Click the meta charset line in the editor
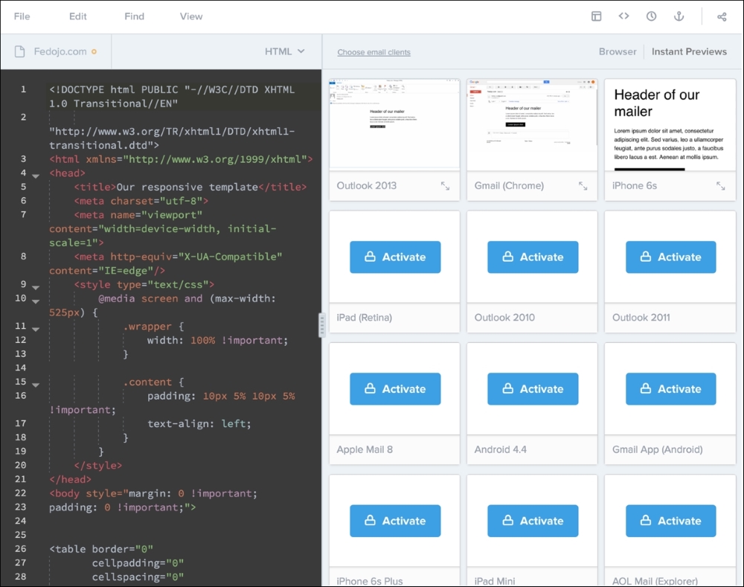This screenshot has height=587, width=744. [141, 201]
